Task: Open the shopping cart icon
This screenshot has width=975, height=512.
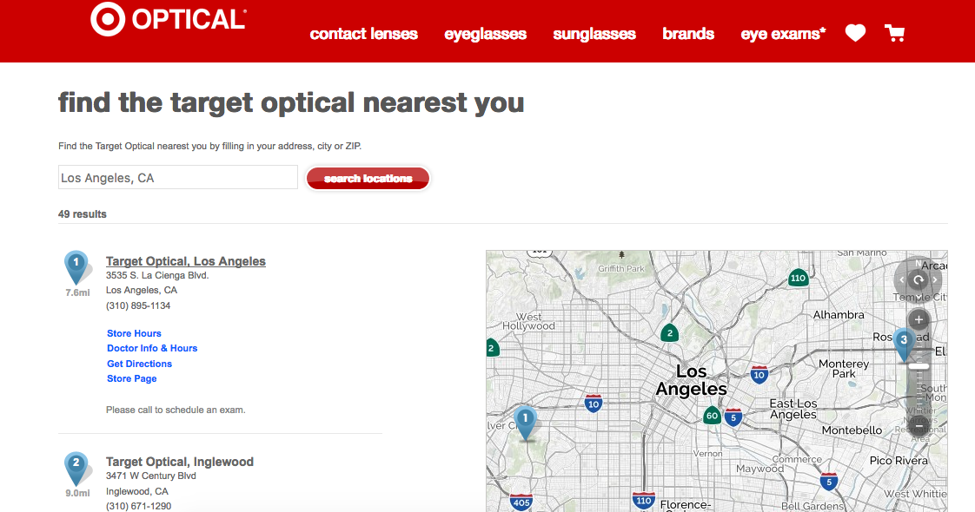Action: [x=895, y=33]
